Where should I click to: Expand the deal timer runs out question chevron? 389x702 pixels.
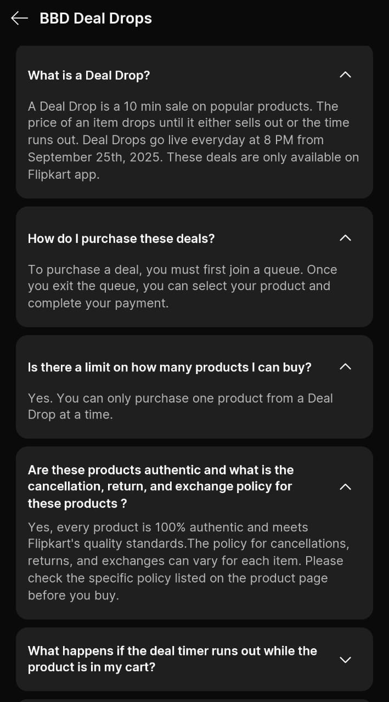coord(345,659)
